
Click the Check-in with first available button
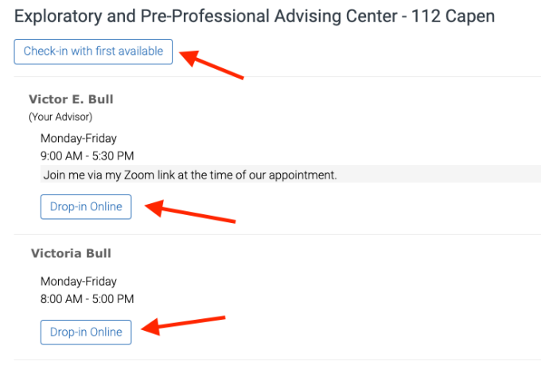coord(93,52)
